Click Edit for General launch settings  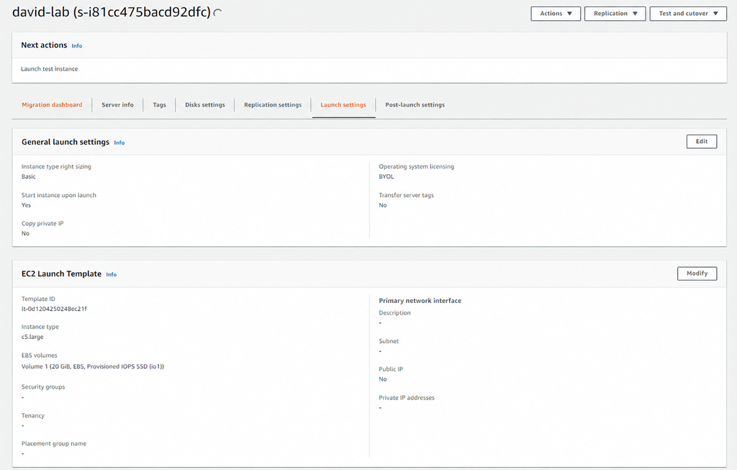702,142
